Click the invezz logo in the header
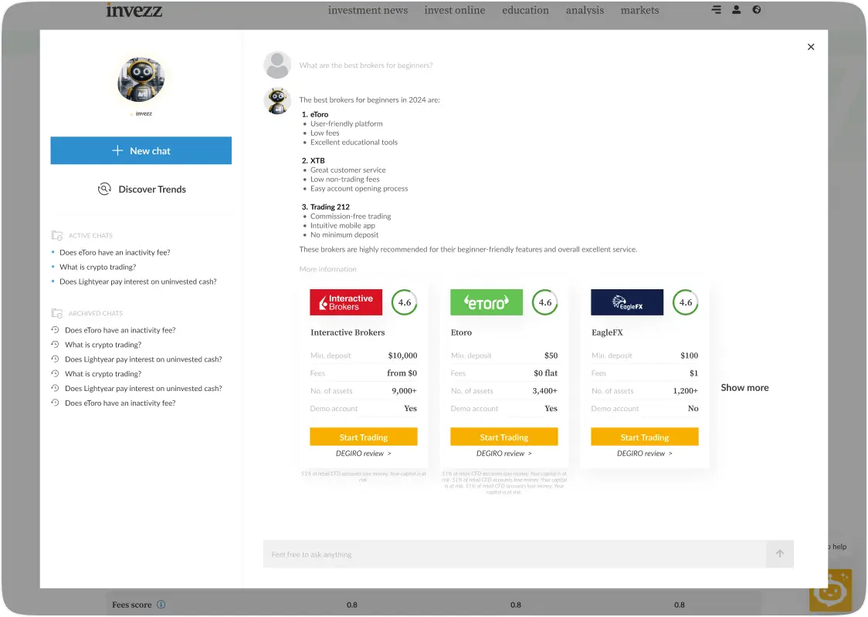Image resolution: width=868 pixels, height=617 pixels. pos(134,10)
